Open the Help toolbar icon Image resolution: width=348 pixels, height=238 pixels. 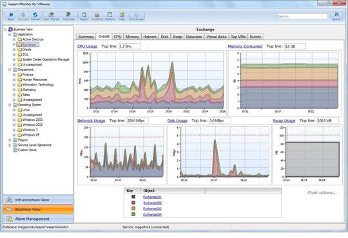[x=122, y=15]
